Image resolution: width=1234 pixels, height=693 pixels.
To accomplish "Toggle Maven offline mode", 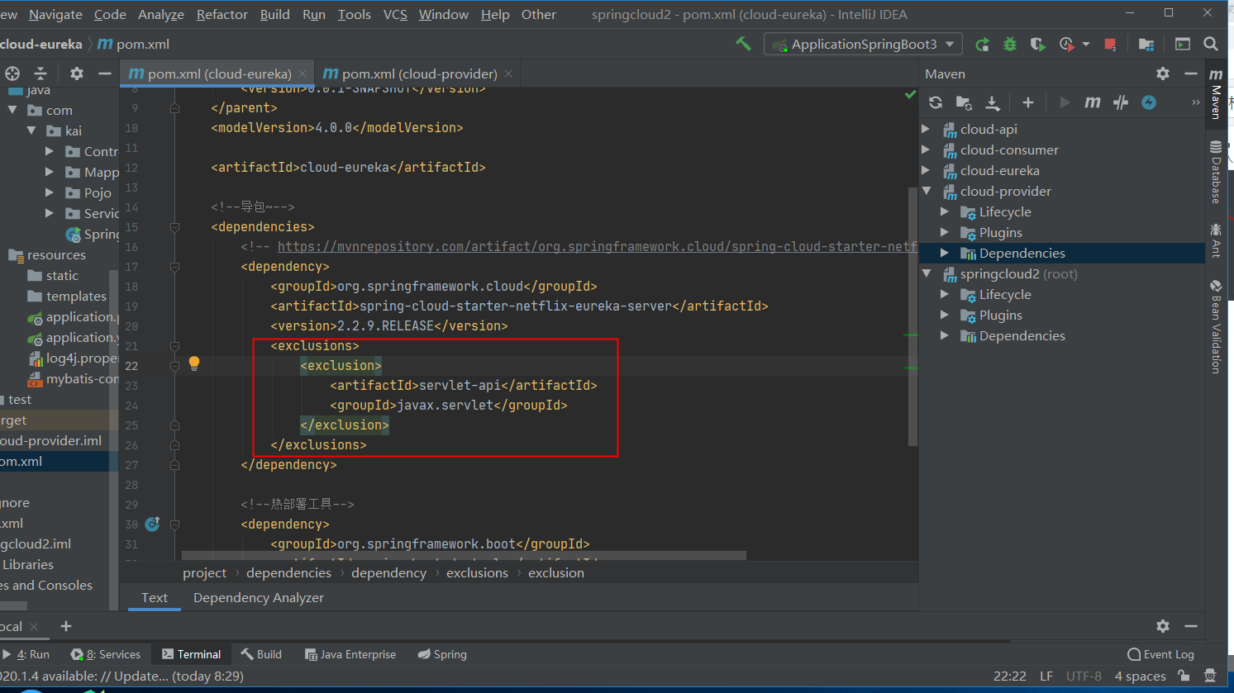I will [1121, 102].
